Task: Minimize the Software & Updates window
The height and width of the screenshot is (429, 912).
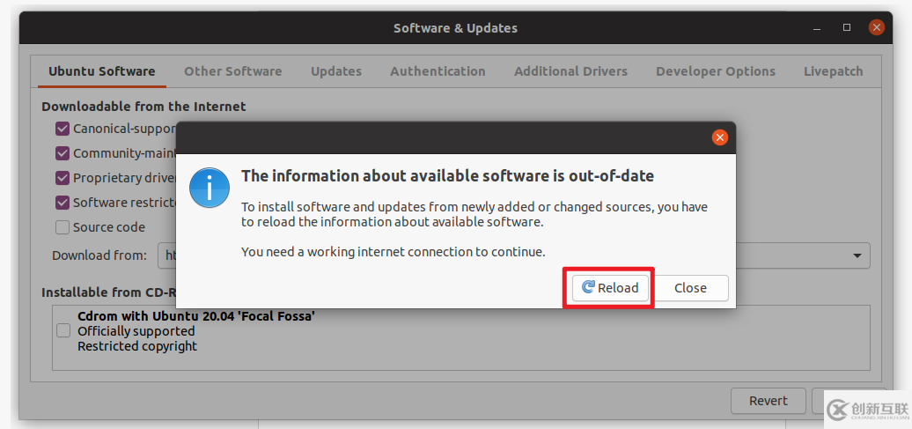Action: coord(818,27)
